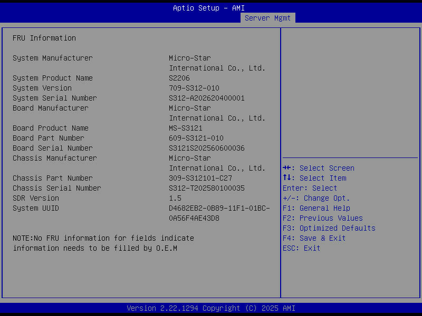The width and height of the screenshot is (422, 316).
Task: Switch to the Server Mgmt tab
Action: point(267,17)
